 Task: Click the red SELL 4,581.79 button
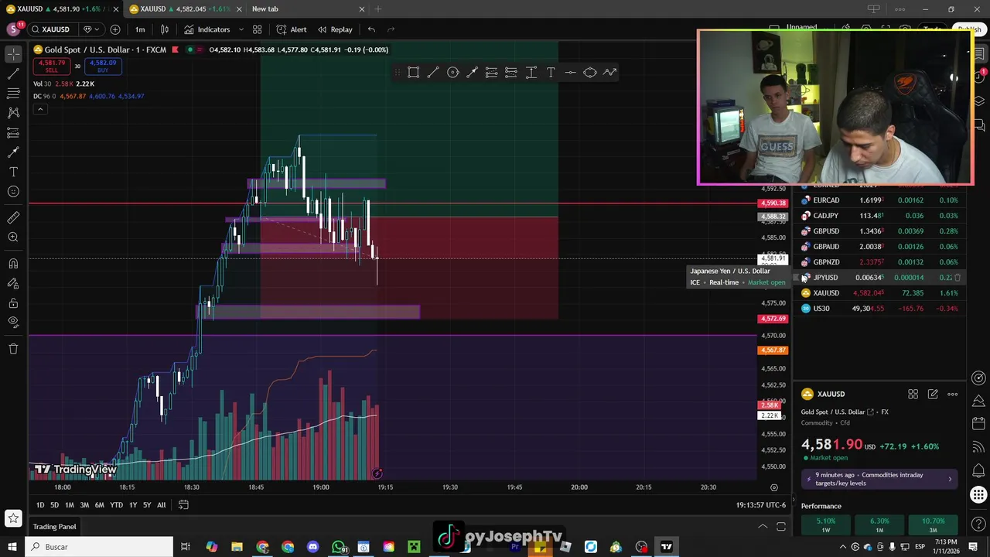[x=51, y=67]
